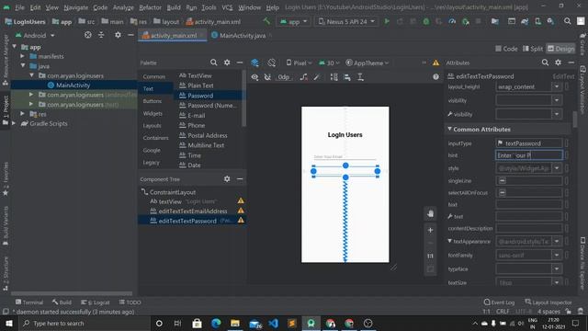This screenshot has height=331, width=588.
Task: Toggle orientation for preview icon
Action: [x=272, y=63]
